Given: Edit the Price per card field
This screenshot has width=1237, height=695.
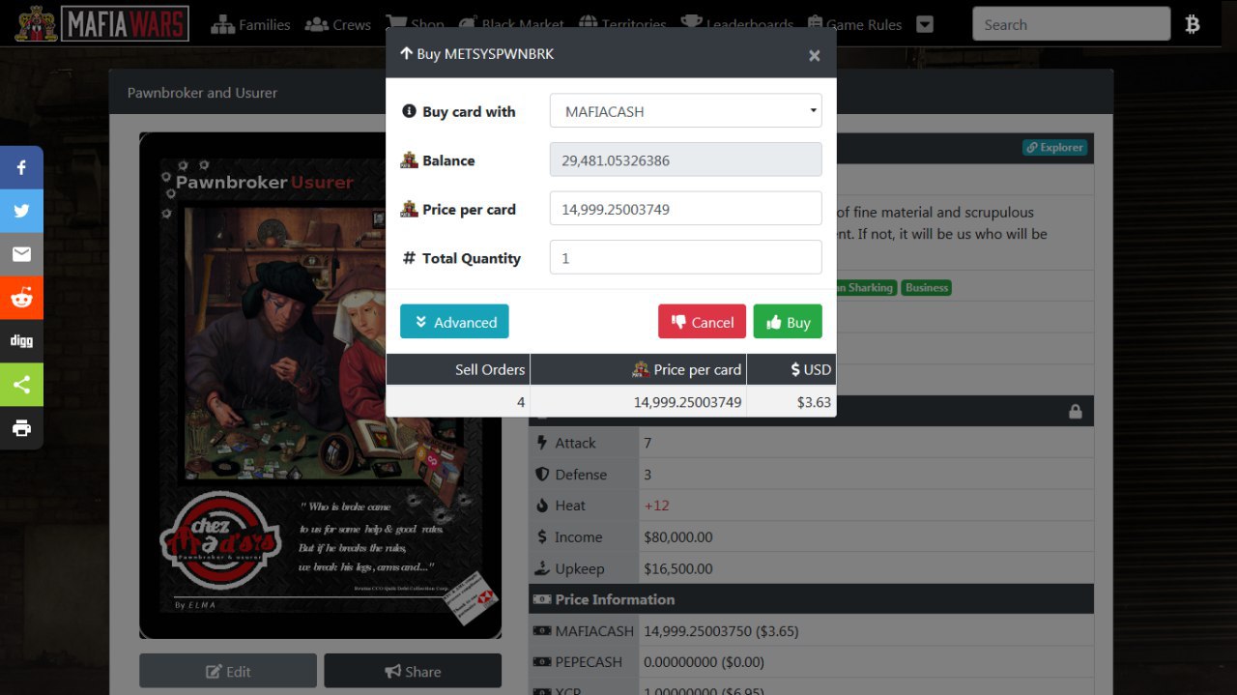Looking at the screenshot, I should 686,209.
